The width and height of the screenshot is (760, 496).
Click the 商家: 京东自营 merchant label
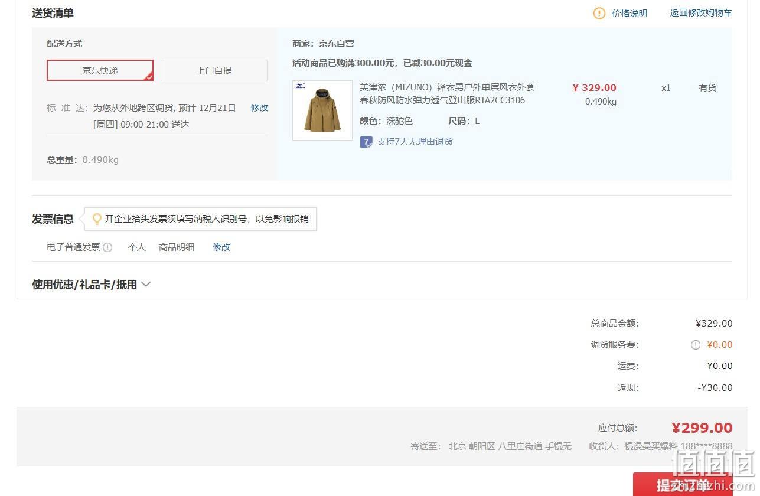click(x=323, y=44)
